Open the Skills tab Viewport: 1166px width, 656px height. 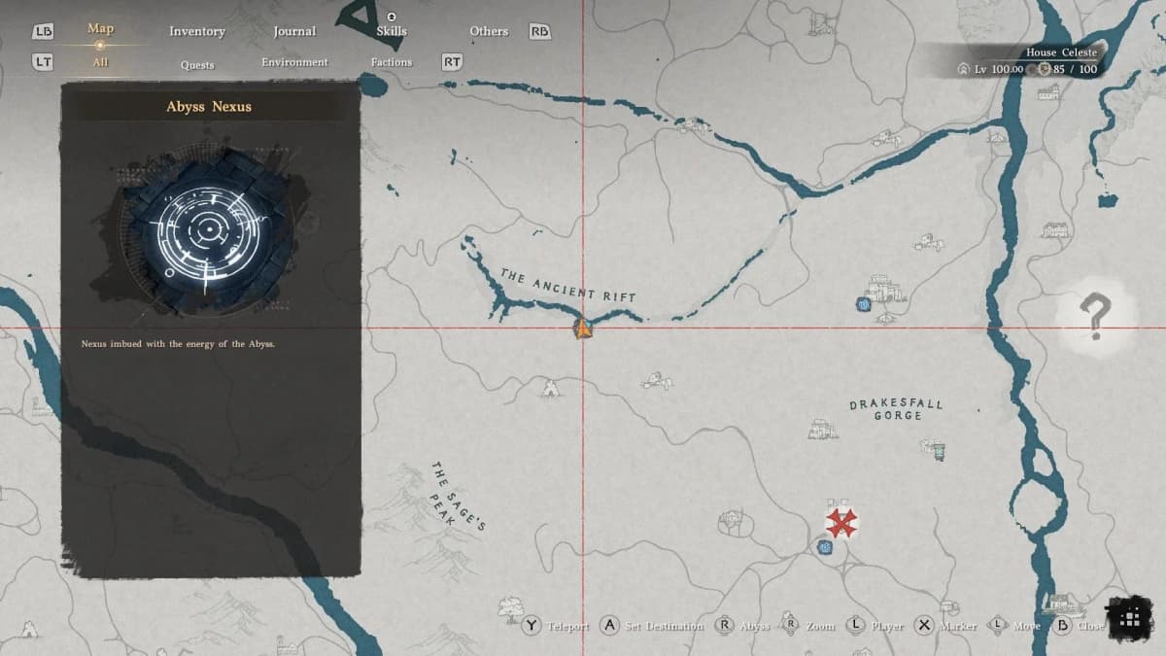392,31
